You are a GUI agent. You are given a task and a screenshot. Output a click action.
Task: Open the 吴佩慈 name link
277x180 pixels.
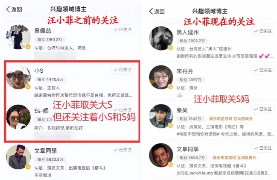click(x=43, y=31)
